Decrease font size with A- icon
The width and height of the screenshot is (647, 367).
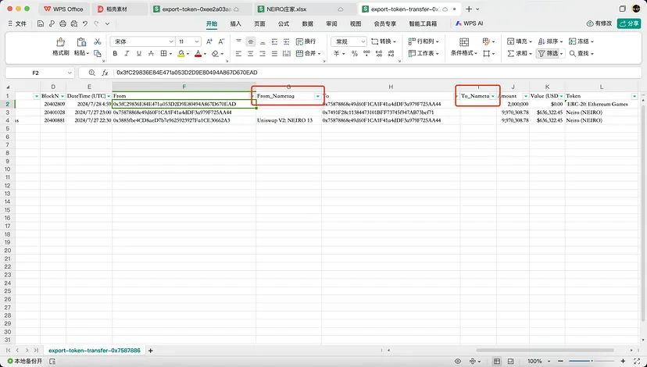[x=221, y=41]
